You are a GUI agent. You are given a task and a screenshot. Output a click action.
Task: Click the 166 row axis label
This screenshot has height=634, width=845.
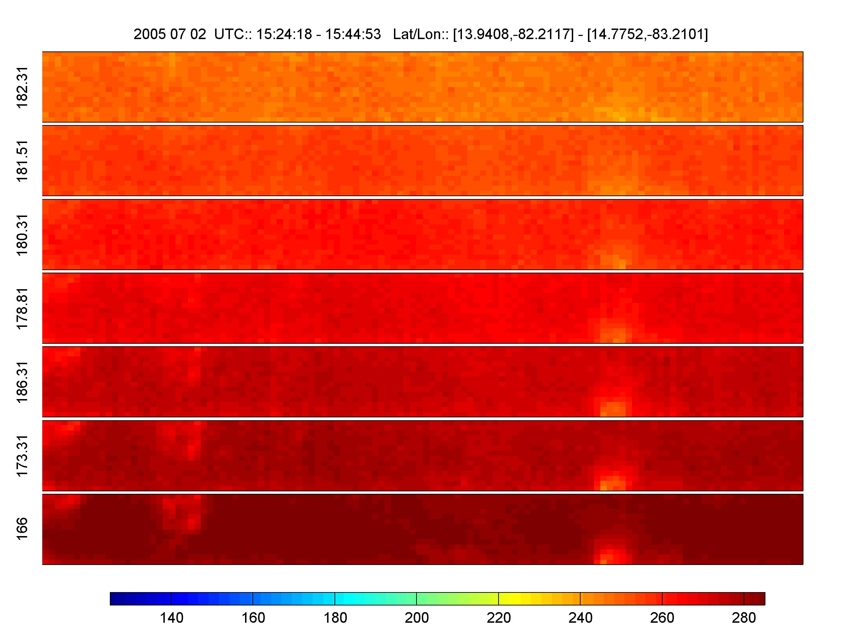pyautogui.click(x=22, y=529)
